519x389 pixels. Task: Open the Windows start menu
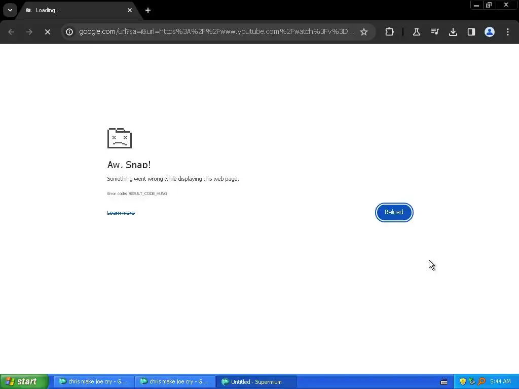[x=24, y=381]
